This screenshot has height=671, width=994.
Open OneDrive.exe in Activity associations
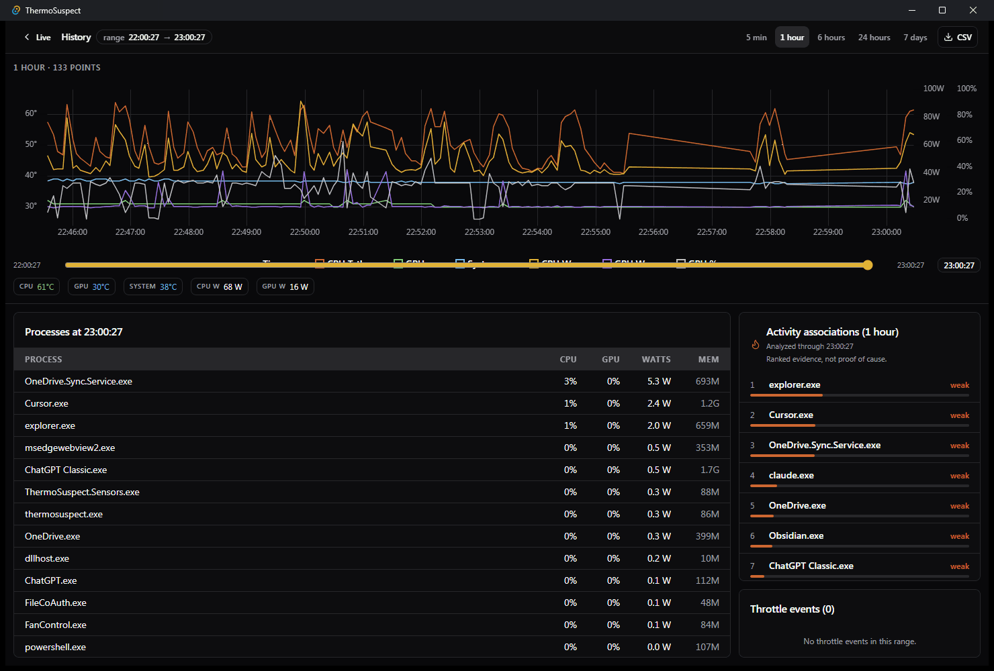tap(860, 508)
